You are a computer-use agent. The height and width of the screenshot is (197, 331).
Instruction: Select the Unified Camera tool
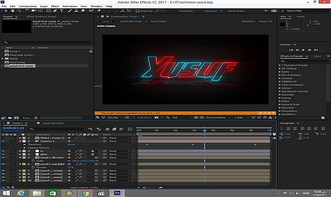click(x=34, y=11)
